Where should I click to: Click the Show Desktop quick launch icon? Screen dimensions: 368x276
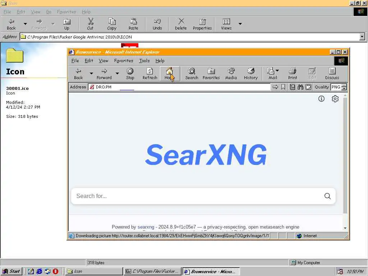[31, 271]
